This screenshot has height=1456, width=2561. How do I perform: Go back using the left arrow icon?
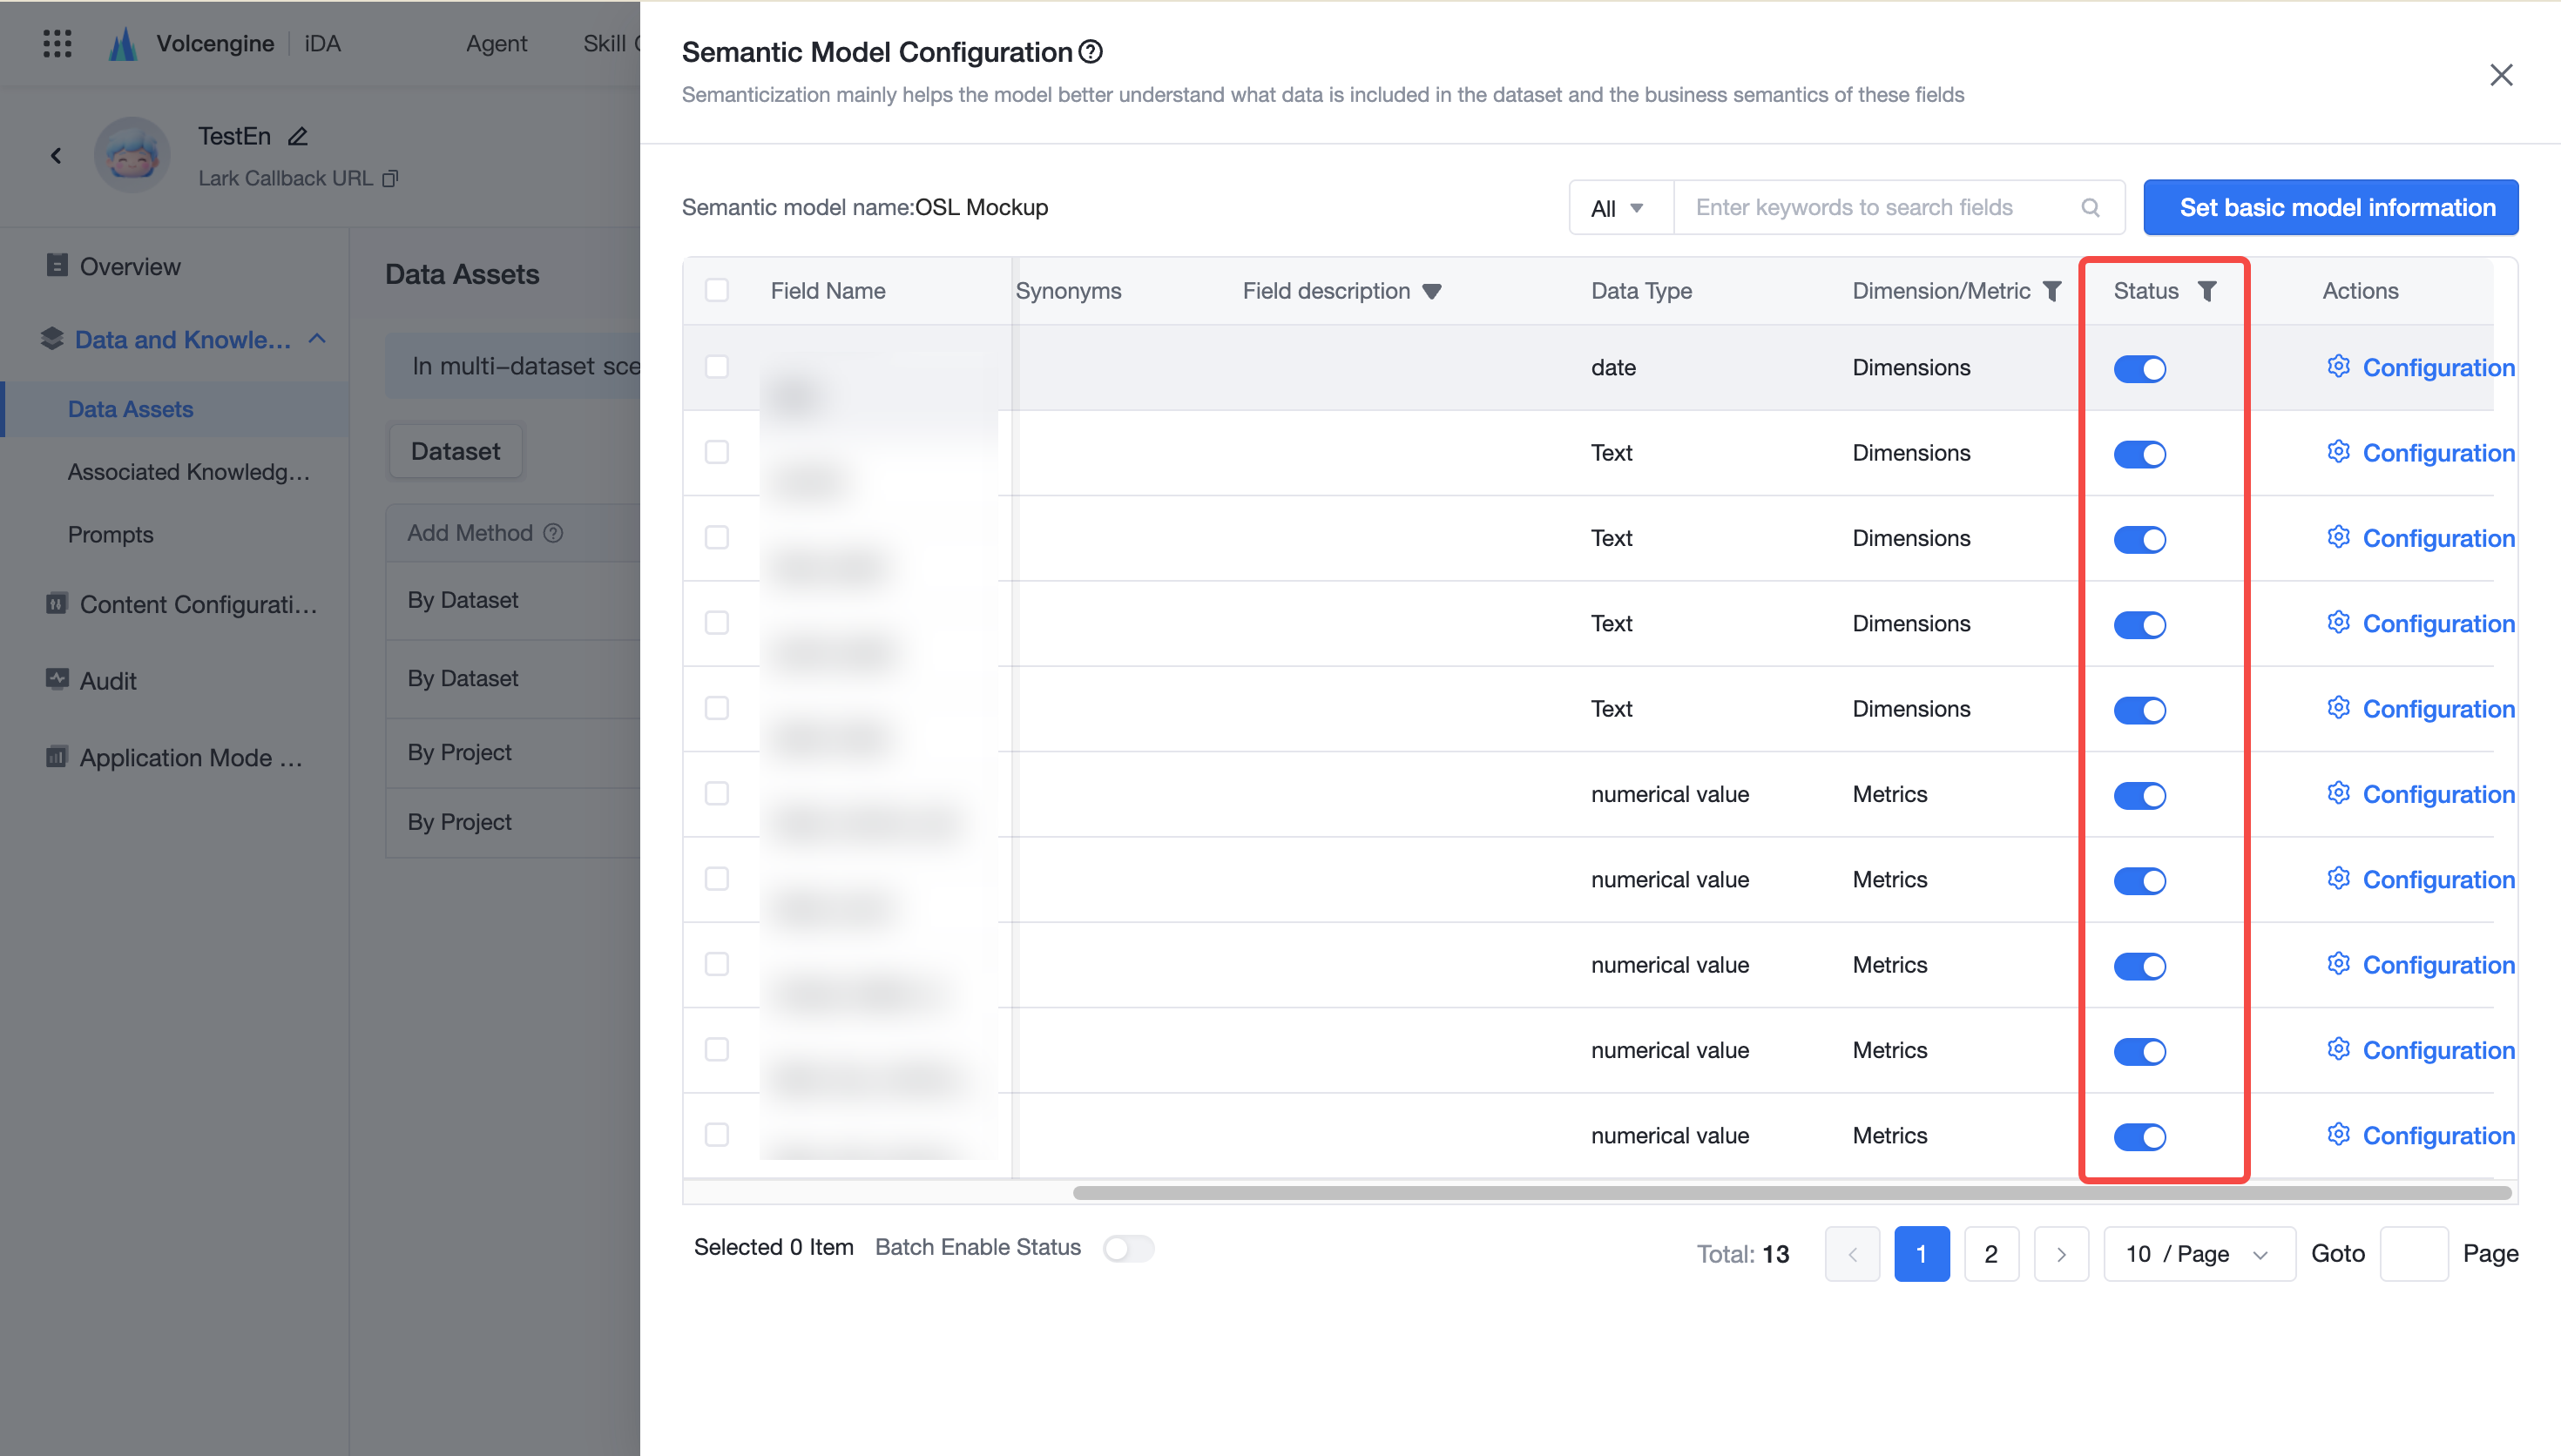(x=56, y=155)
